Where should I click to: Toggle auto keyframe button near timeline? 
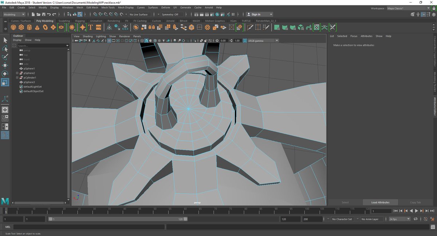pyautogui.click(x=425, y=219)
